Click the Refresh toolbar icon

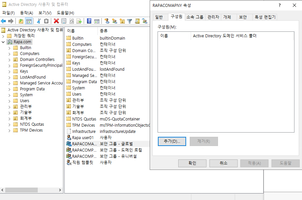click(72, 21)
